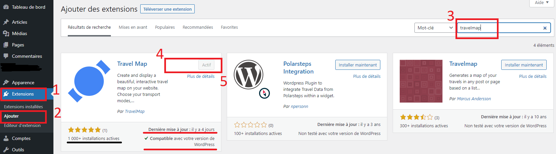Click the Travelmap plugin red thumbnail
This screenshot has width=556, height=154.
(x=421, y=81)
